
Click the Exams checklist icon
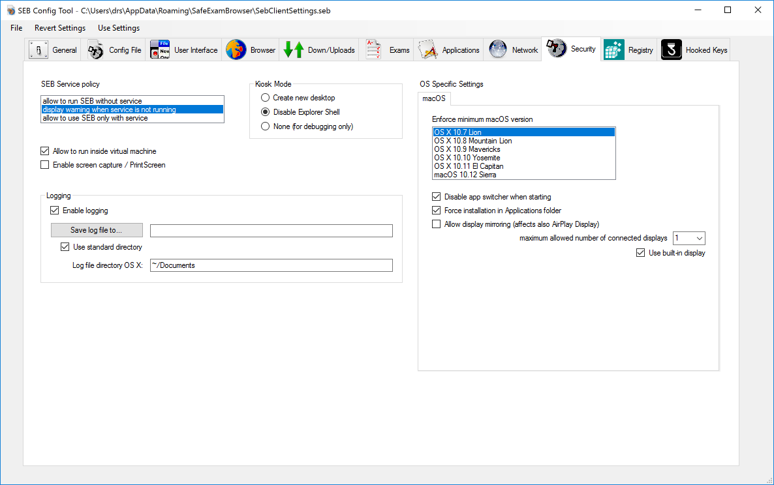pyautogui.click(x=374, y=50)
